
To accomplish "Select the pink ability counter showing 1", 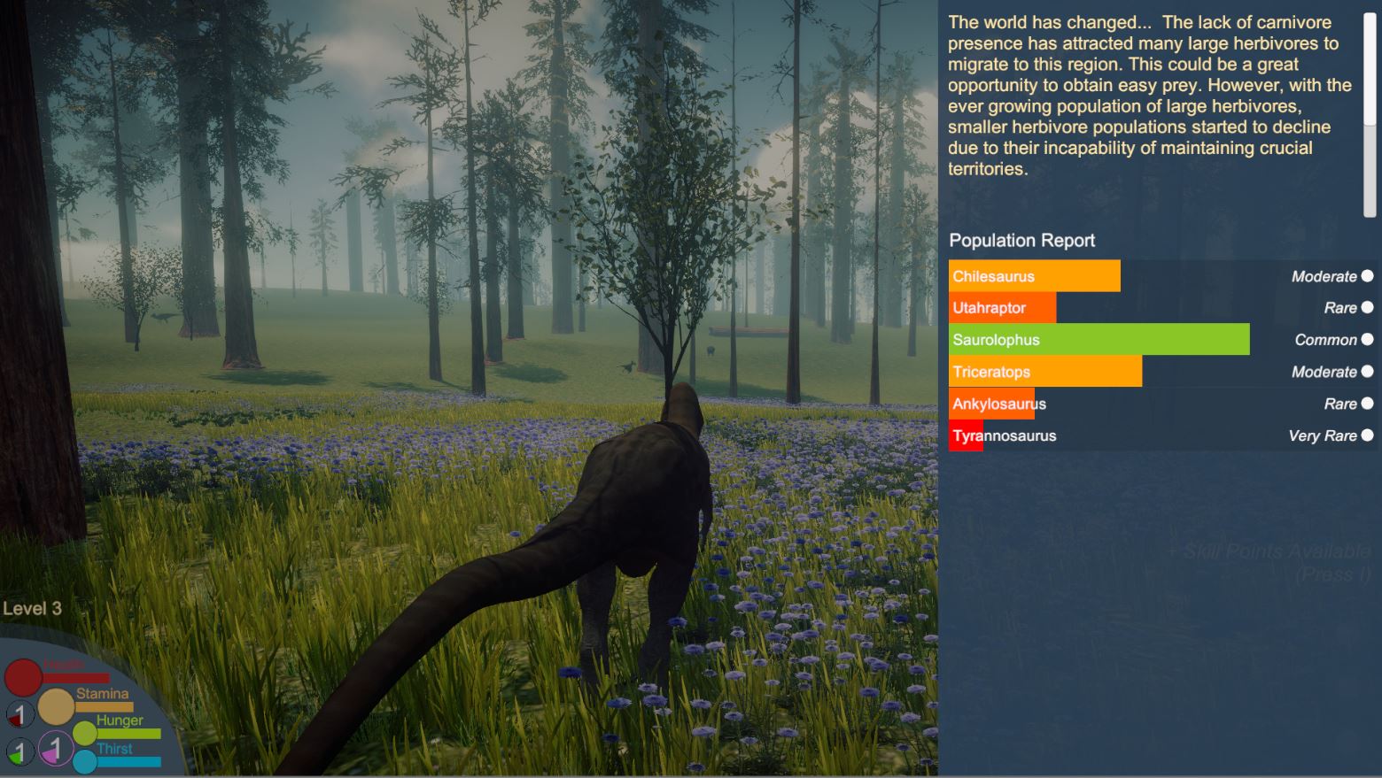I will click(x=57, y=749).
